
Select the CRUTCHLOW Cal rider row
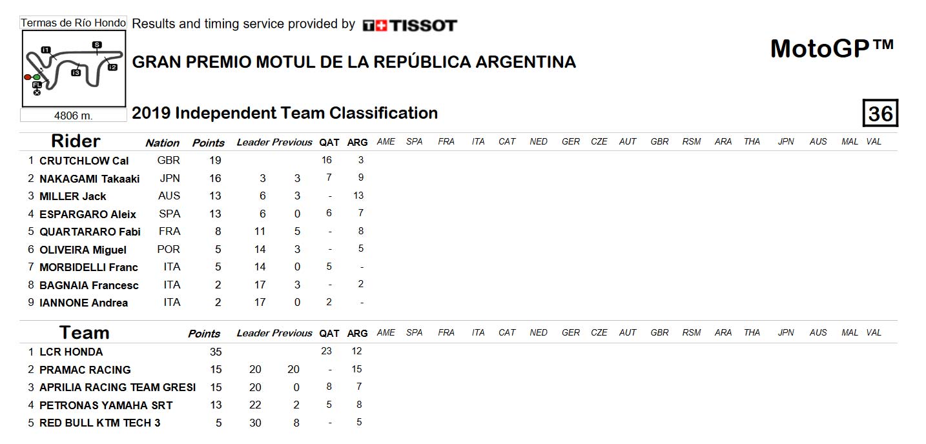pos(458,160)
